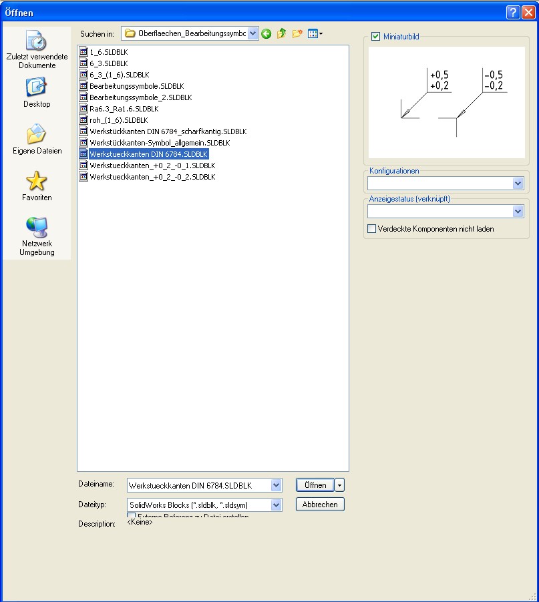Enable Verdeckte Komponenten nicht laden

point(371,229)
